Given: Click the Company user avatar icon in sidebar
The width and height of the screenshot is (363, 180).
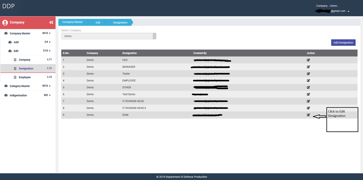Looking at the screenshot, I should [x=5, y=23].
